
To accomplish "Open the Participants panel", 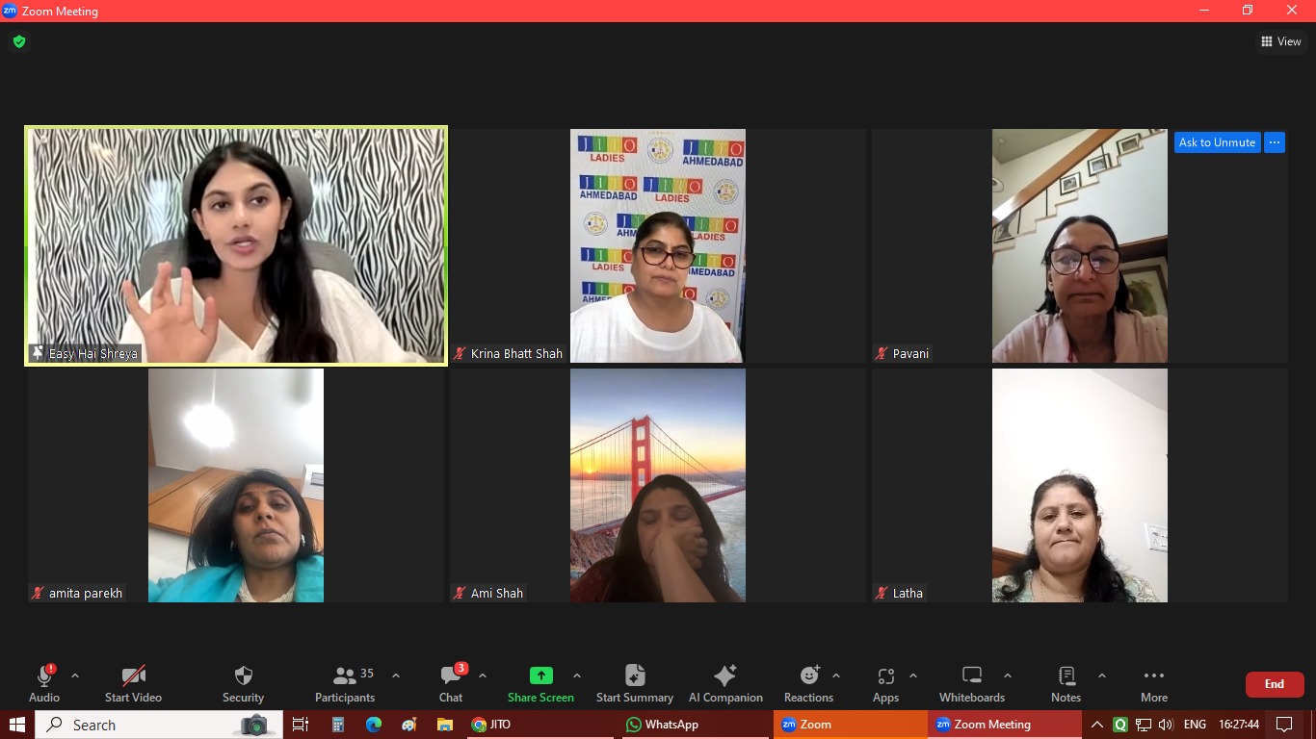I will tap(345, 676).
